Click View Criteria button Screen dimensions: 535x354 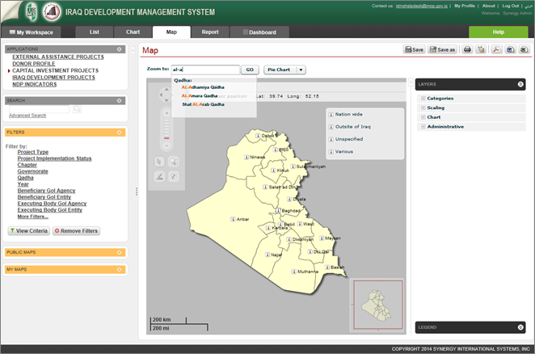click(29, 231)
